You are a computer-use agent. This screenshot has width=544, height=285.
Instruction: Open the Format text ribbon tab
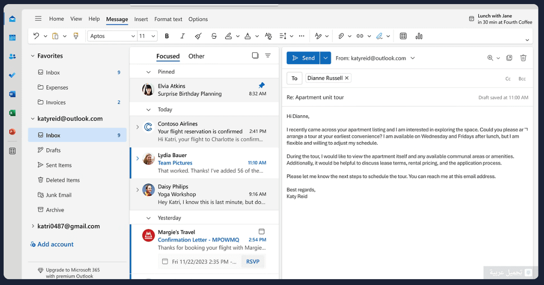pos(168,19)
